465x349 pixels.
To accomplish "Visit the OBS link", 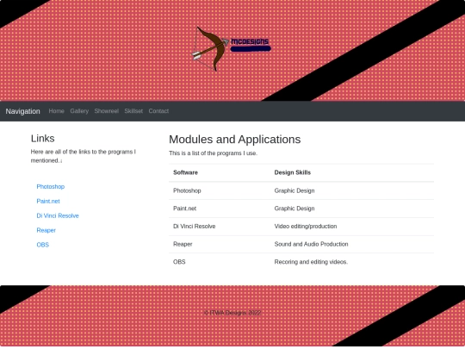I will pos(43,245).
